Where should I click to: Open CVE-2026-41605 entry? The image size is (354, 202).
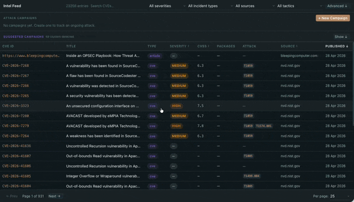point(16,176)
